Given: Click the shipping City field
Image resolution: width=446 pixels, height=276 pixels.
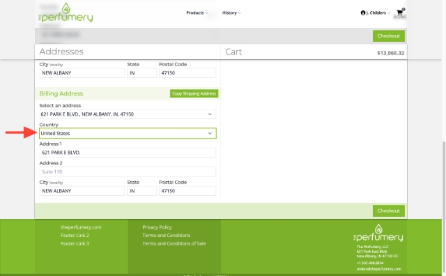Looking at the screenshot, I should (x=82, y=73).
